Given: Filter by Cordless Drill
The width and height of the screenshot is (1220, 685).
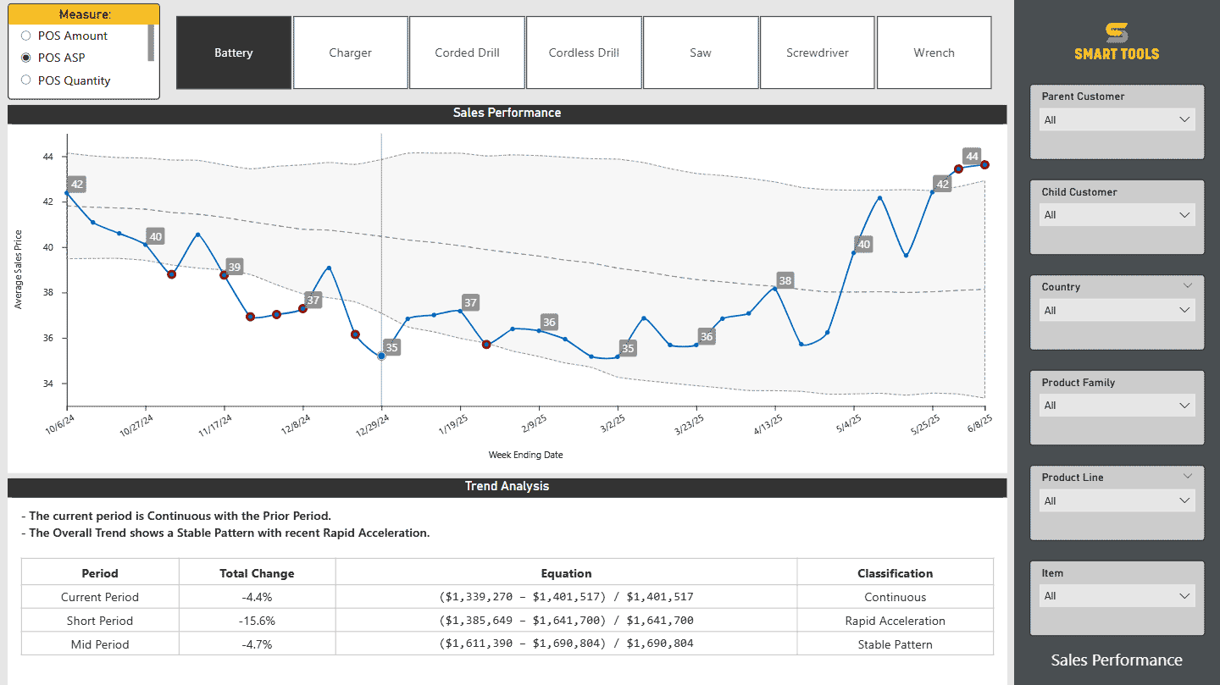Looking at the screenshot, I should pos(584,52).
